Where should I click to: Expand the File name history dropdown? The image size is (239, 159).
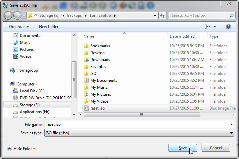[x=231, y=125]
